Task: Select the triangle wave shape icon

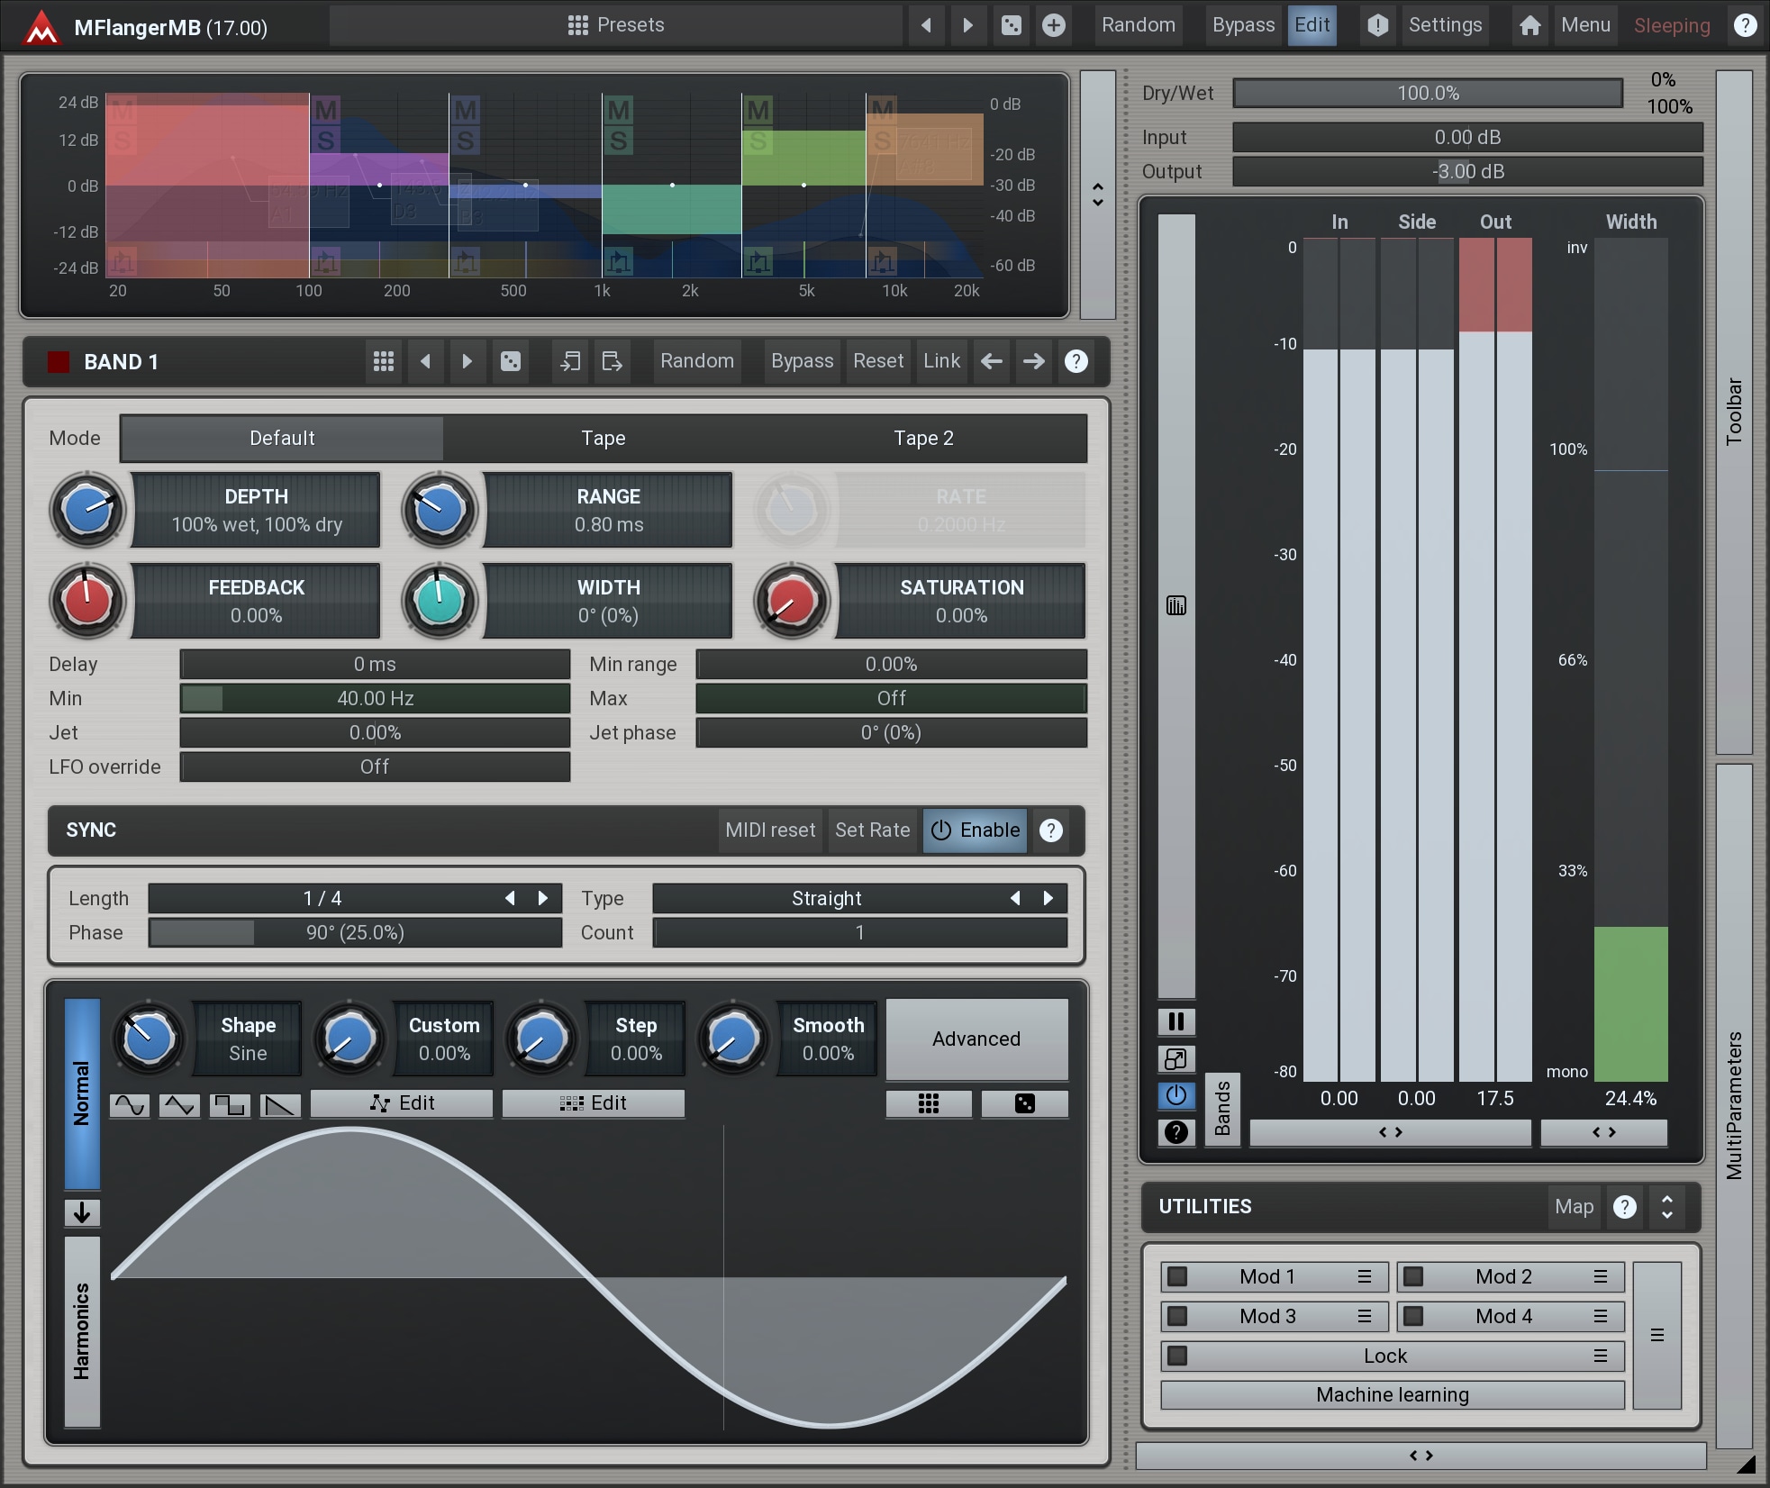Action: 179,1104
